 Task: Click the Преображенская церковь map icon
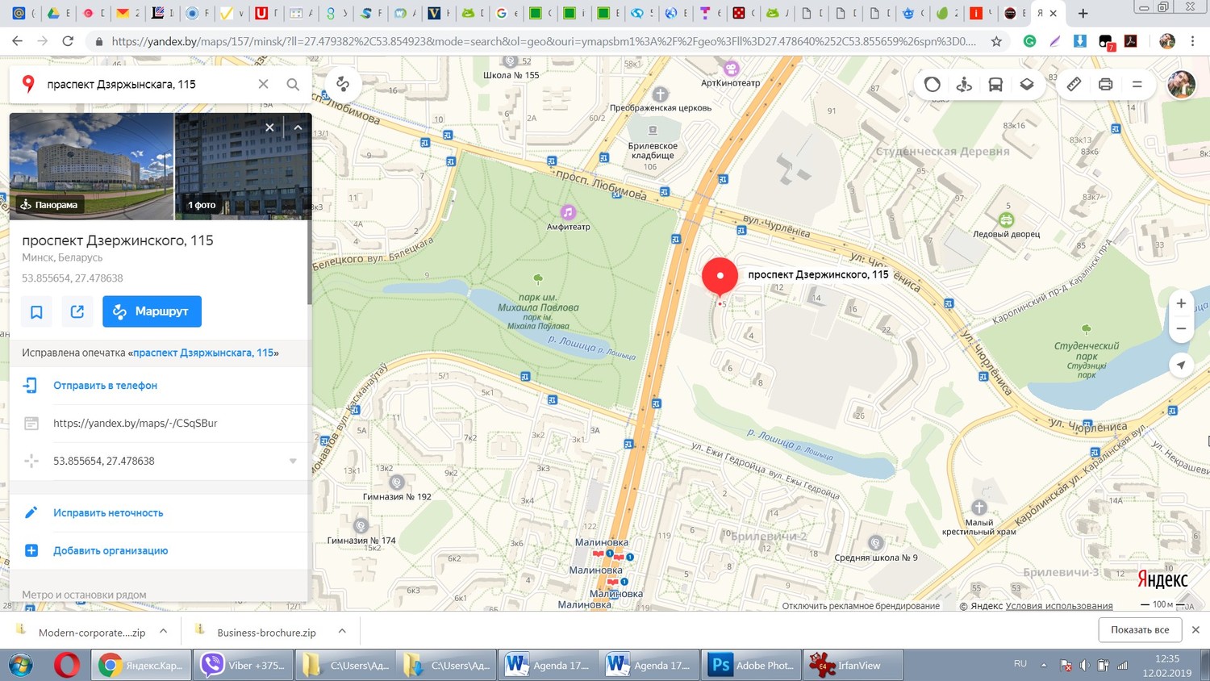coord(660,94)
